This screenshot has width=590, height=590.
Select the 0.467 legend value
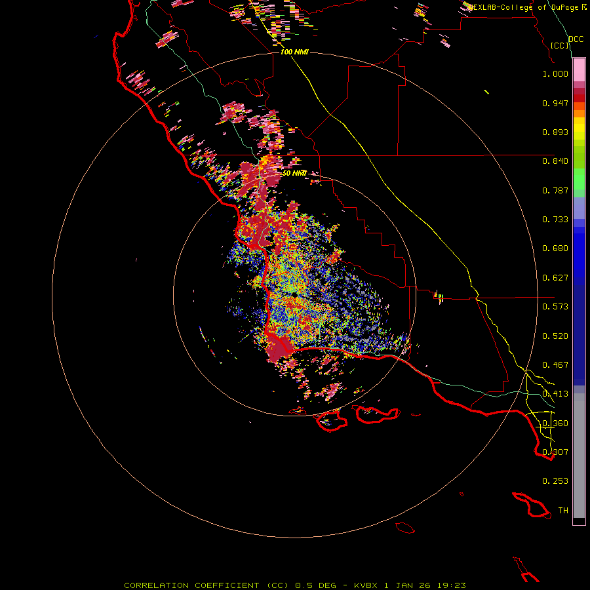pyautogui.click(x=555, y=365)
